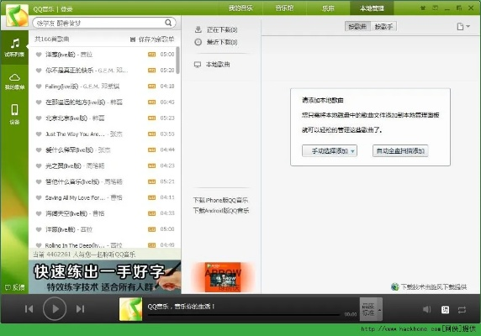Click the playback progress bar
The width and height of the screenshot is (481, 336).
[244, 314]
